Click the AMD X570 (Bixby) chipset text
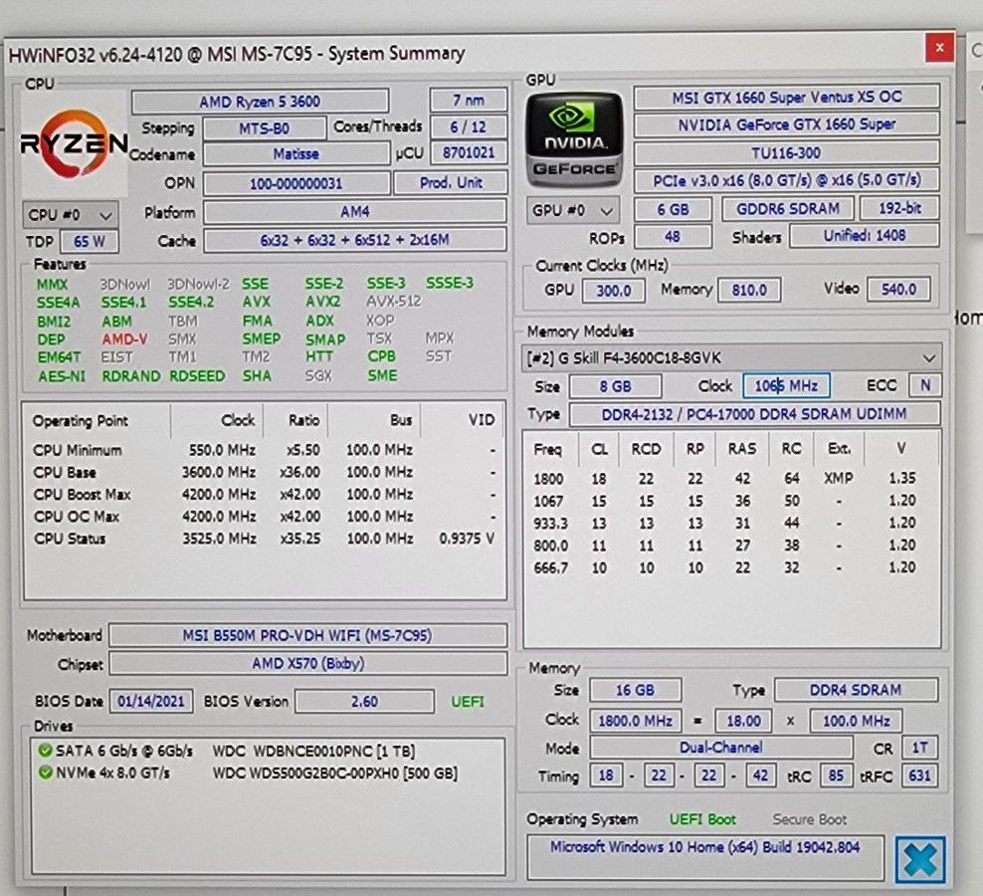This screenshot has height=896, width=983. click(307, 663)
